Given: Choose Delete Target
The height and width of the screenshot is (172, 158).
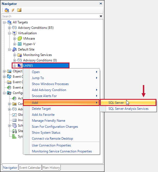Looking at the screenshot, I should click(x=62, y=109).
